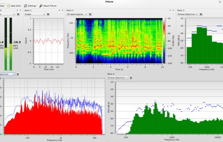Click the Dock 1 title label
The width and height of the screenshot is (223, 142).
pos(28,10)
